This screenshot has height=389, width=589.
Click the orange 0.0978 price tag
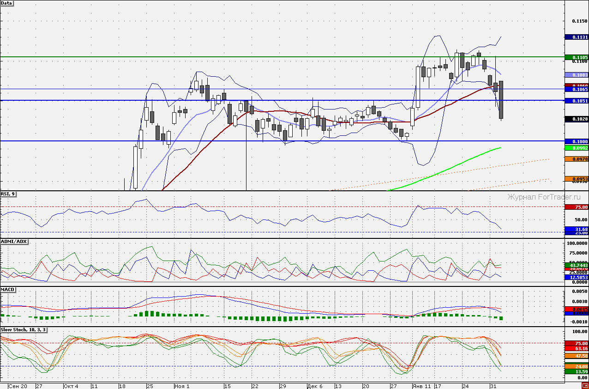click(577, 159)
